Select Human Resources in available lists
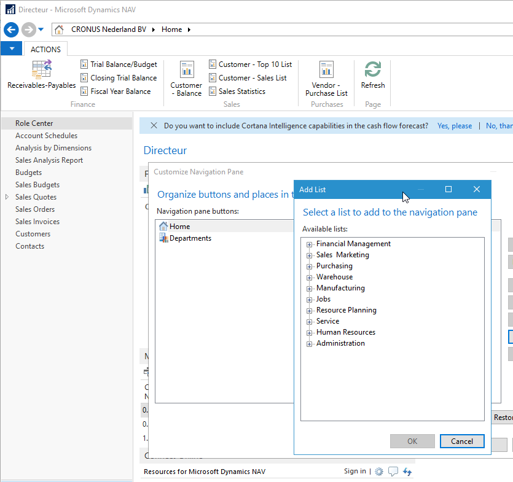This screenshot has width=513, height=482. pos(346,332)
